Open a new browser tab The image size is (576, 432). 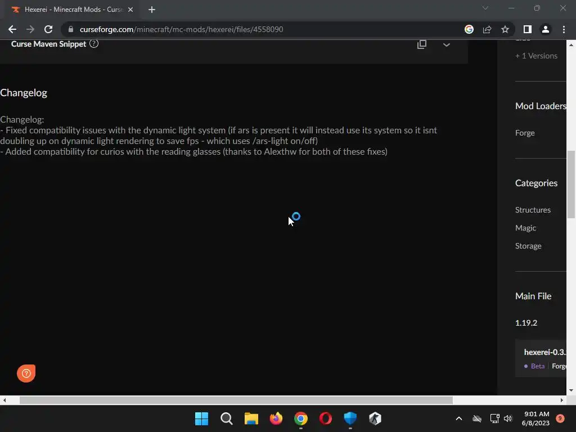pyautogui.click(x=152, y=10)
